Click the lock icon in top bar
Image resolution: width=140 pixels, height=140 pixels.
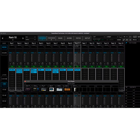pyautogui.click(x=130, y=40)
